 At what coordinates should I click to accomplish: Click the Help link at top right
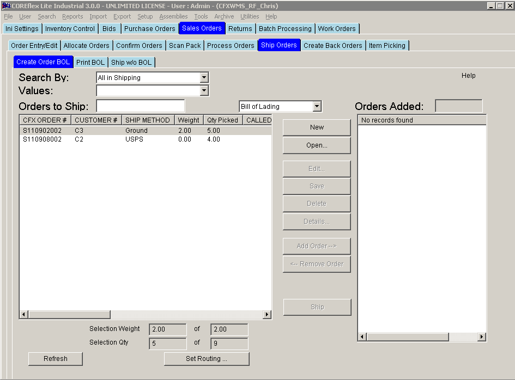(x=468, y=76)
